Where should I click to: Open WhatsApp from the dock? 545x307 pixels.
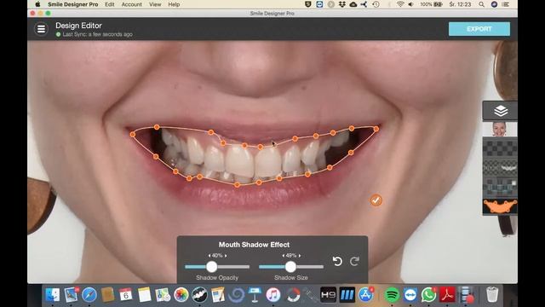pos(429,295)
